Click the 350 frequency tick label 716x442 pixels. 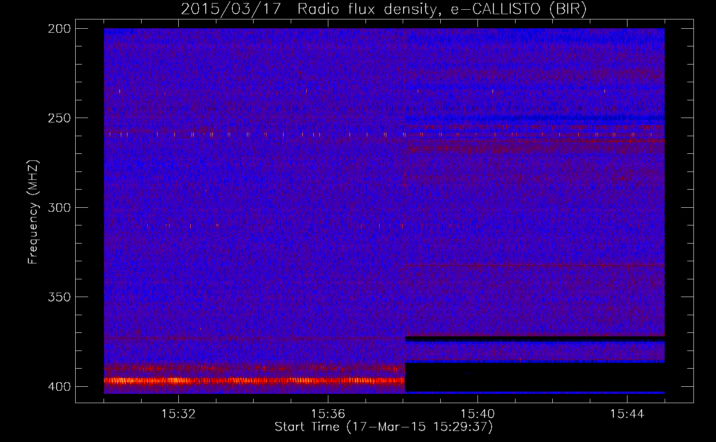tap(59, 297)
